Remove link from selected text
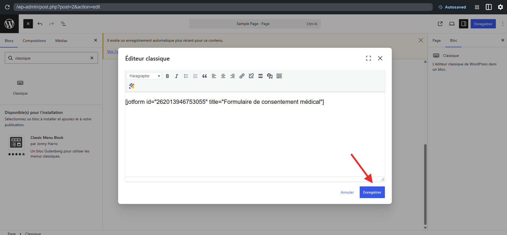The image size is (507, 235). click(251, 76)
